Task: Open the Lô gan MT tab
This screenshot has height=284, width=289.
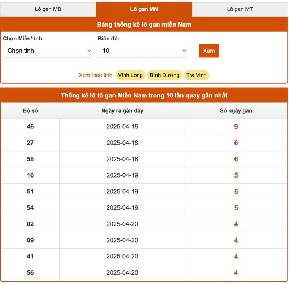Action: coord(240,9)
